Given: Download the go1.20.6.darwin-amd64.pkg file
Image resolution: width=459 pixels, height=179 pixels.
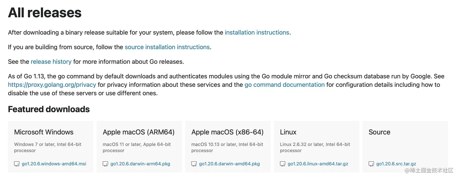Looking at the screenshot, I should point(229,164).
